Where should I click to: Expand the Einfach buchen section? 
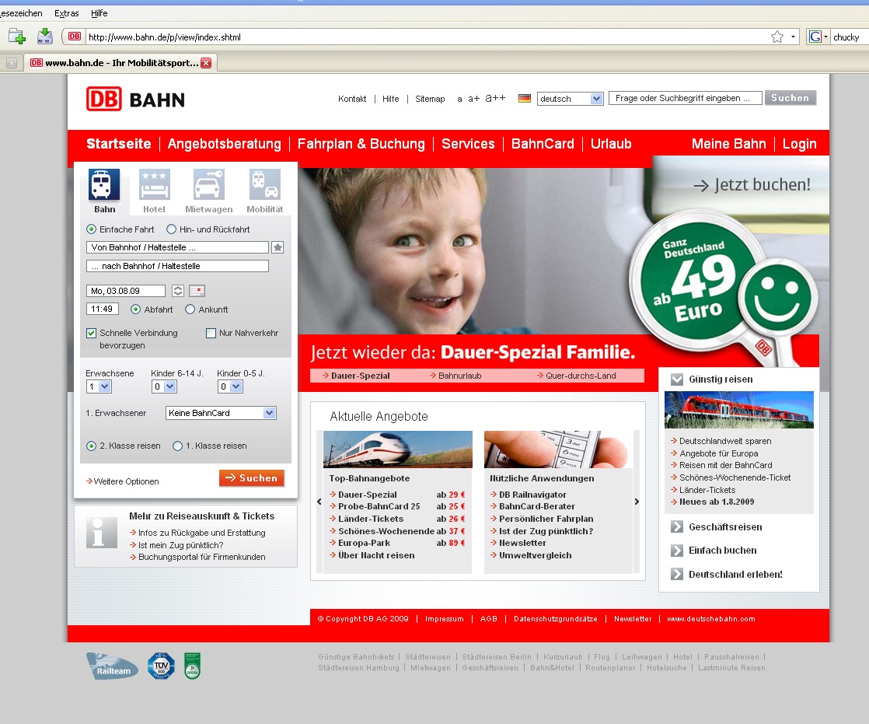677,551
